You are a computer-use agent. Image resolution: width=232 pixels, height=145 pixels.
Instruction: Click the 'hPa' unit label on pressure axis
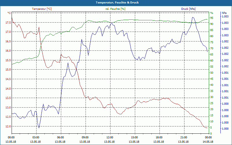(x=224, y=13)
